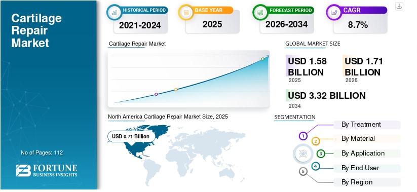Click the Fortune Business Insights logo
The image size is (417, 192).
[x=47, y=170]
